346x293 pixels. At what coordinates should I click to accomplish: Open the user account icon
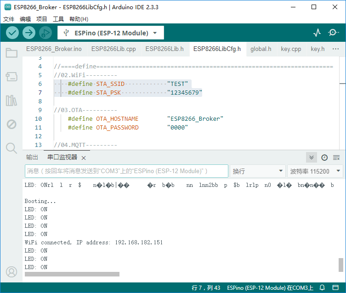coord(11,272)
